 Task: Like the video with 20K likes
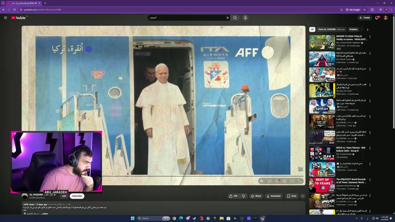233,196
